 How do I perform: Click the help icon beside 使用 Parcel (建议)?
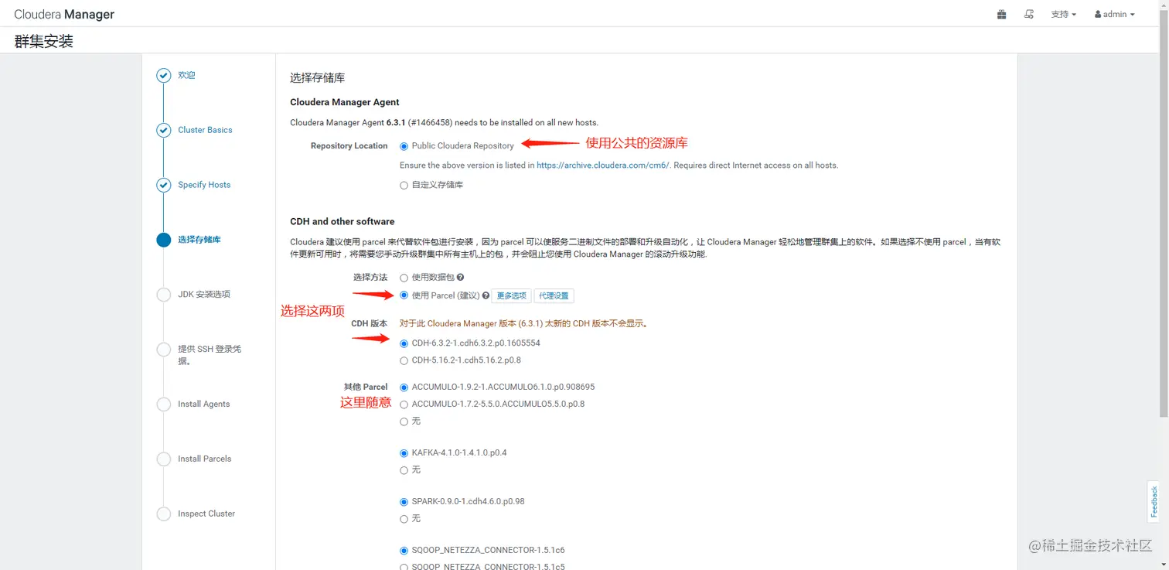coord(486,295)
